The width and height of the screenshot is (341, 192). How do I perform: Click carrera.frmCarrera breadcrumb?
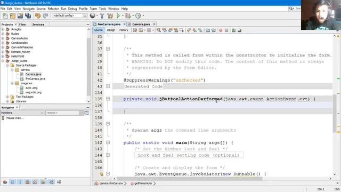pos(111,183)
